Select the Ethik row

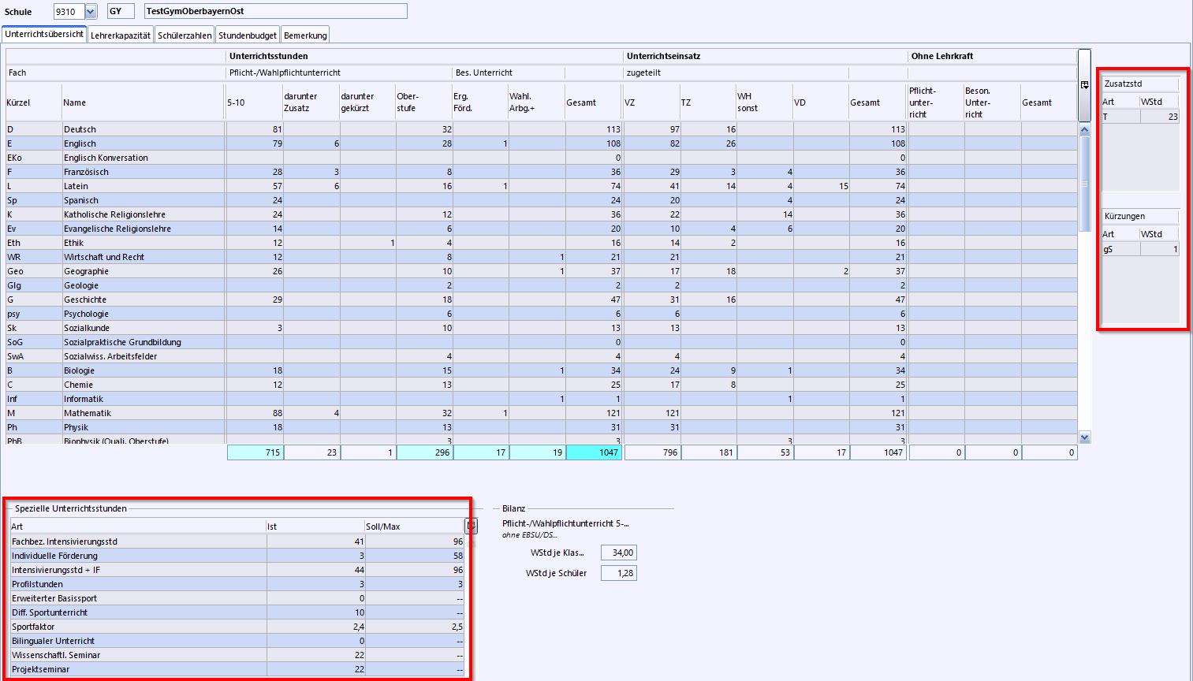point(541,243)
